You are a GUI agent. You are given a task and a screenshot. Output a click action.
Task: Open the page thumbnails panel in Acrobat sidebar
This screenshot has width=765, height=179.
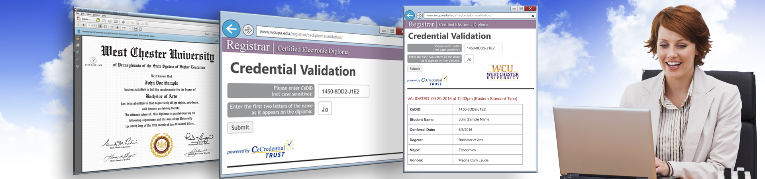click(x=78, y=45)
